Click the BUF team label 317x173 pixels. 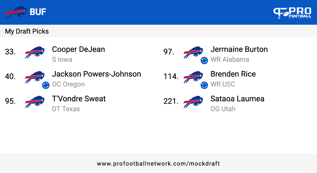pos(38,12)
